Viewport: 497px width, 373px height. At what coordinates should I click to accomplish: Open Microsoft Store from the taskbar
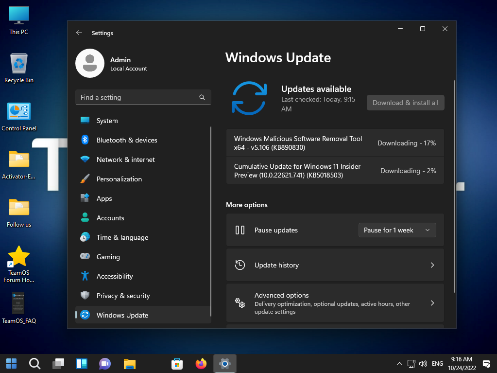coord(177,363)
